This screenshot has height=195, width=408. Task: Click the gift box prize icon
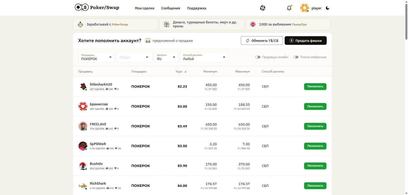coord(167,24)
